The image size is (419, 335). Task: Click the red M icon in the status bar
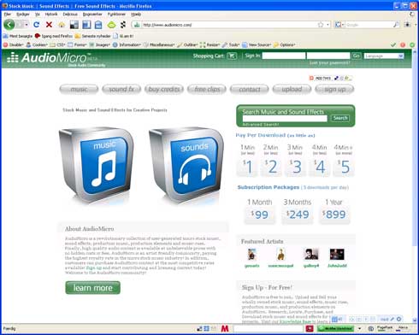225,329
